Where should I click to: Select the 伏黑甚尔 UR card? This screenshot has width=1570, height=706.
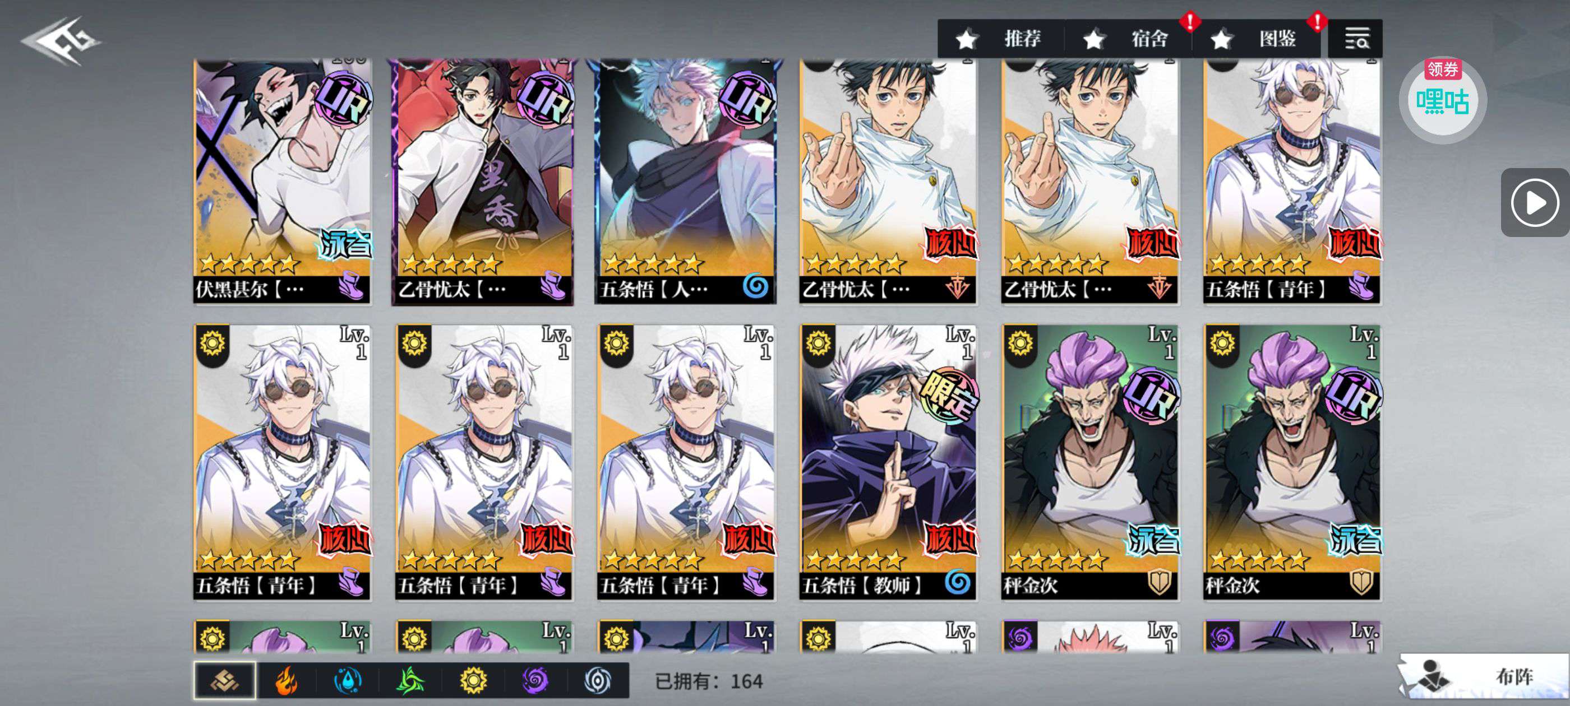282,182
